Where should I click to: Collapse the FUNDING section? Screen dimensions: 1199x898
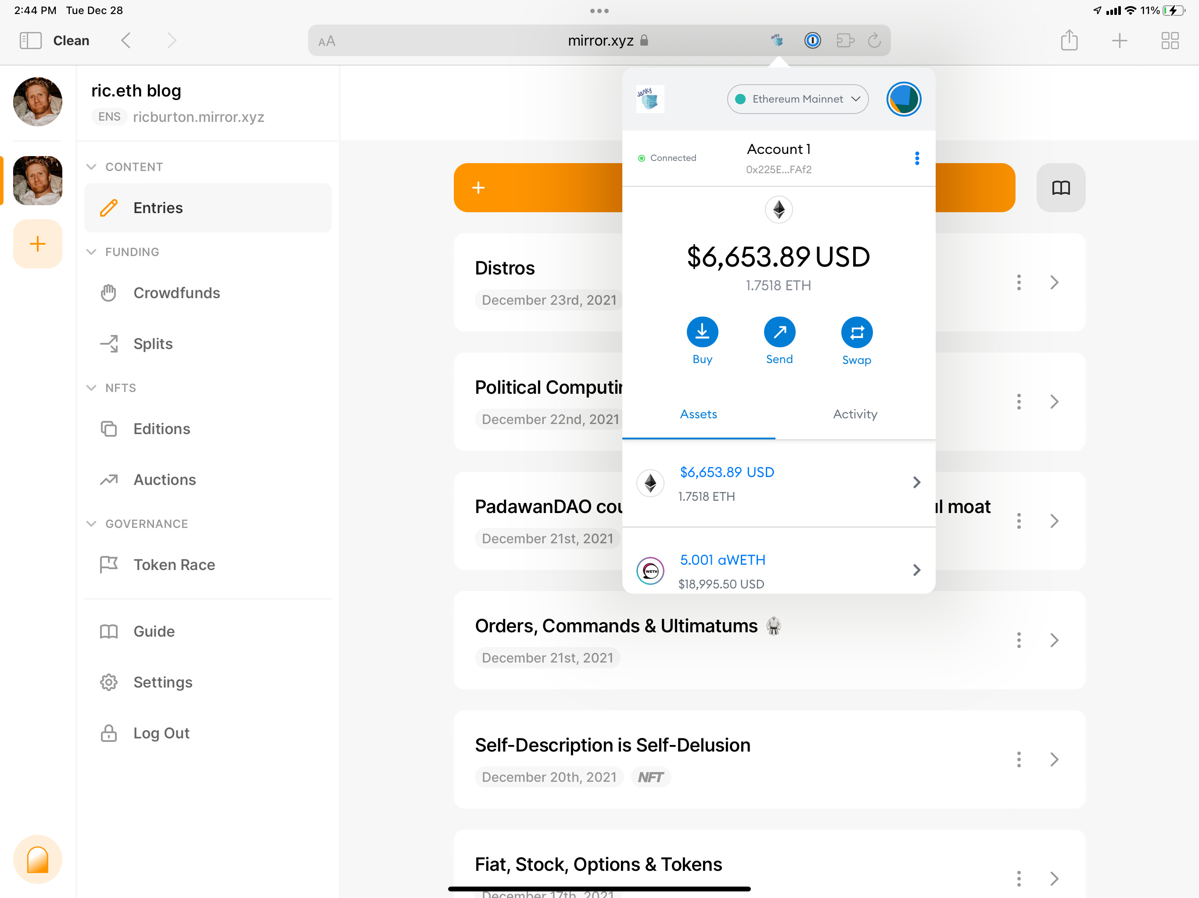click(x=91, y=252)
